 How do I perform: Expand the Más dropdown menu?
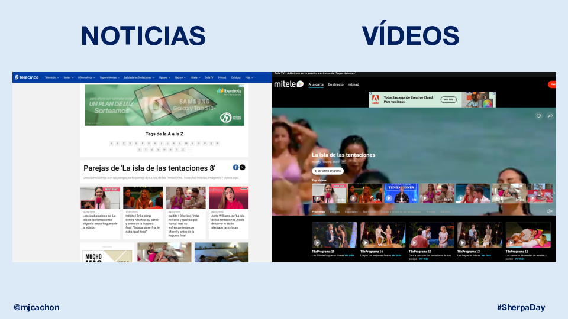point(249,77)
